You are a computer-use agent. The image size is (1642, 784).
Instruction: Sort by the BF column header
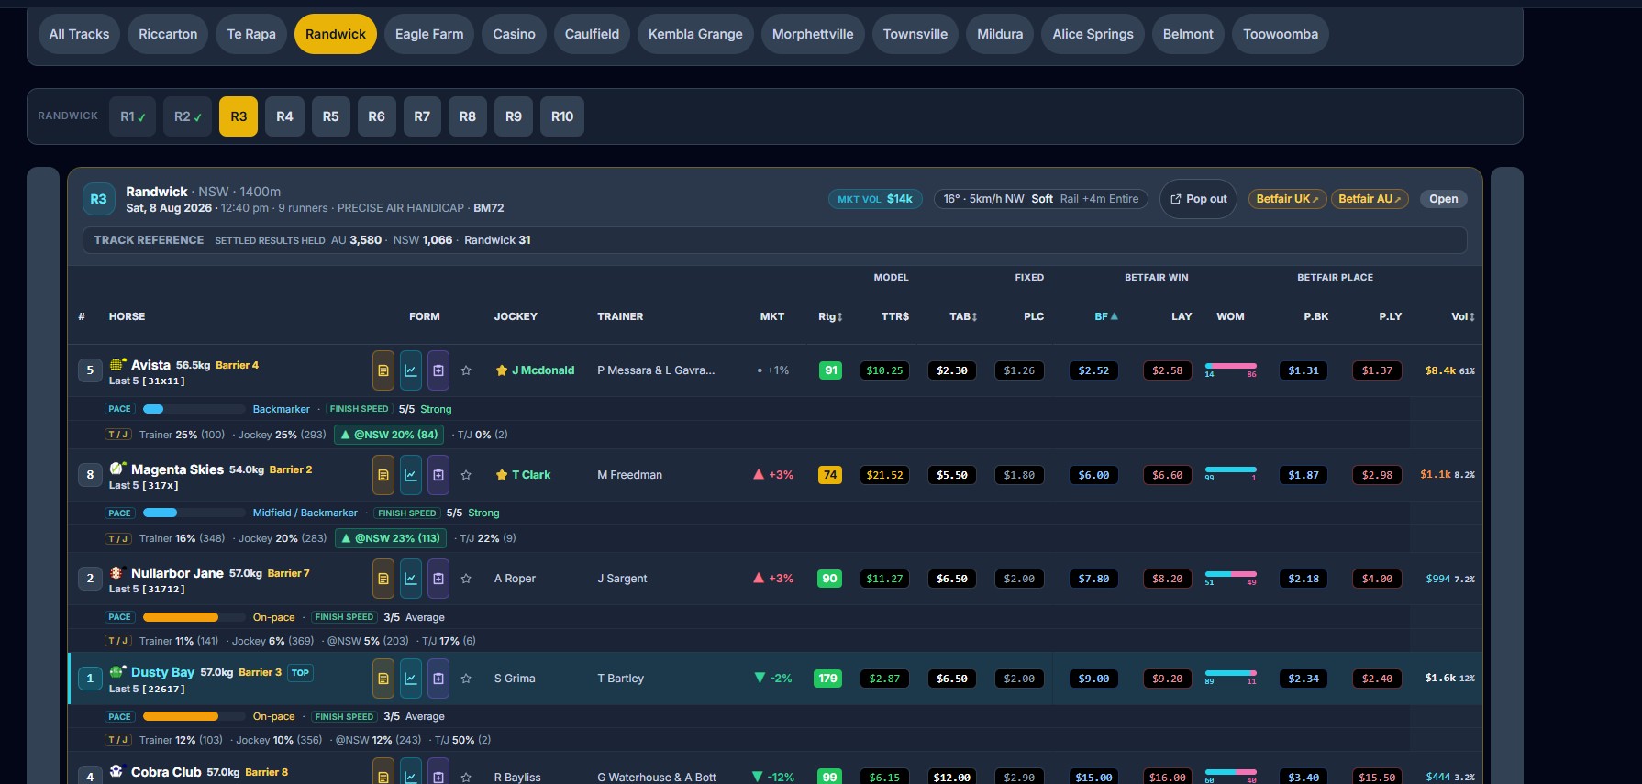click(1106, 316)
